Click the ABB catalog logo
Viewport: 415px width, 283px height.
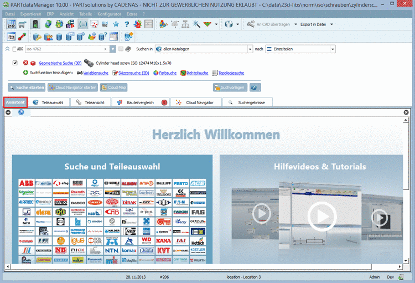pyautogui.click(x=26, y=183)
